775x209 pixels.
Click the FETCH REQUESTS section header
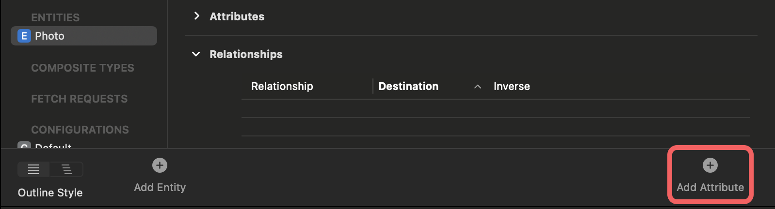pyautogui.click(x=80, y=99)
